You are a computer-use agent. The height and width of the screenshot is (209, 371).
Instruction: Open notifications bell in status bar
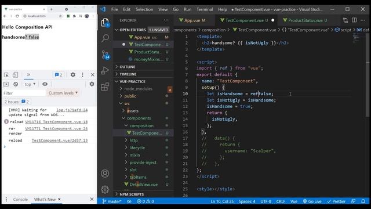coord(363,201)
